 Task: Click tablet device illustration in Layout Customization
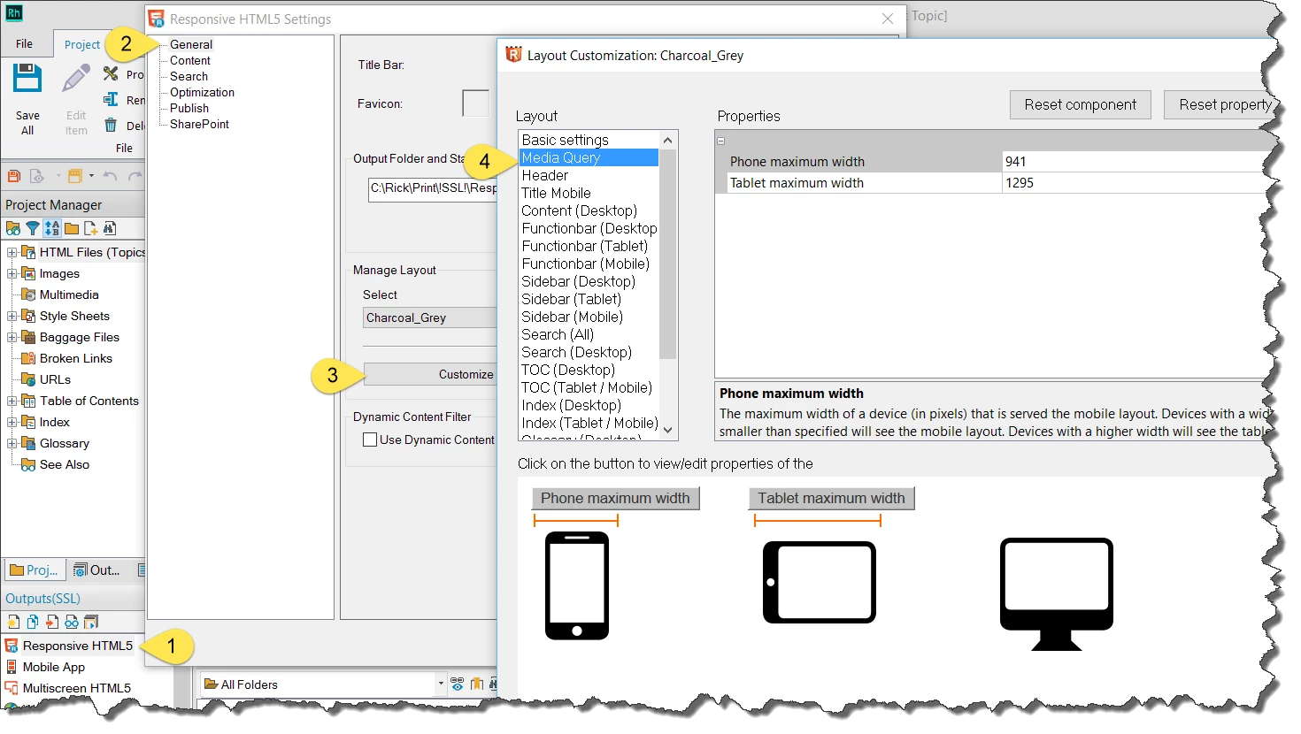[x=820, y=582]
